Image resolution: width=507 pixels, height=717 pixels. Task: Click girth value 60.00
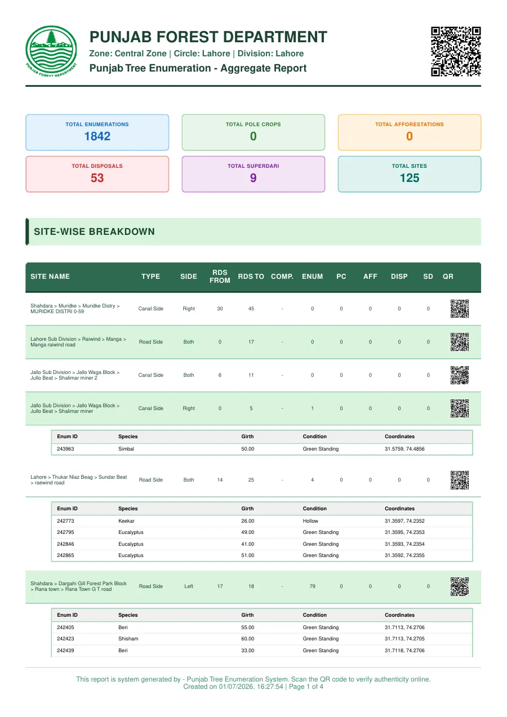248,639
